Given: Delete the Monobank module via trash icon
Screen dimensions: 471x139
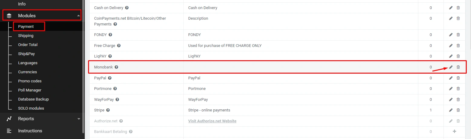Looking at the screenshot, I should click(x=458, y=67).
